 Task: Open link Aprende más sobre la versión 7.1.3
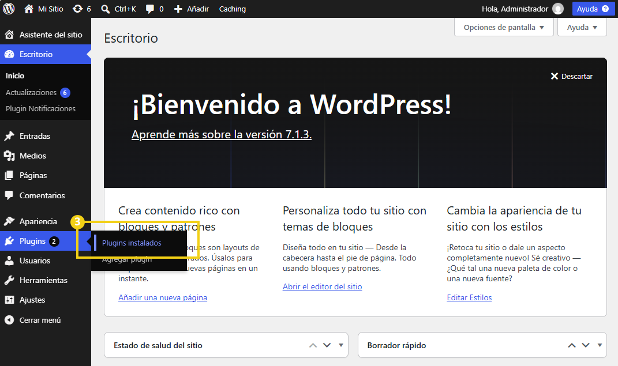(222, 135)
